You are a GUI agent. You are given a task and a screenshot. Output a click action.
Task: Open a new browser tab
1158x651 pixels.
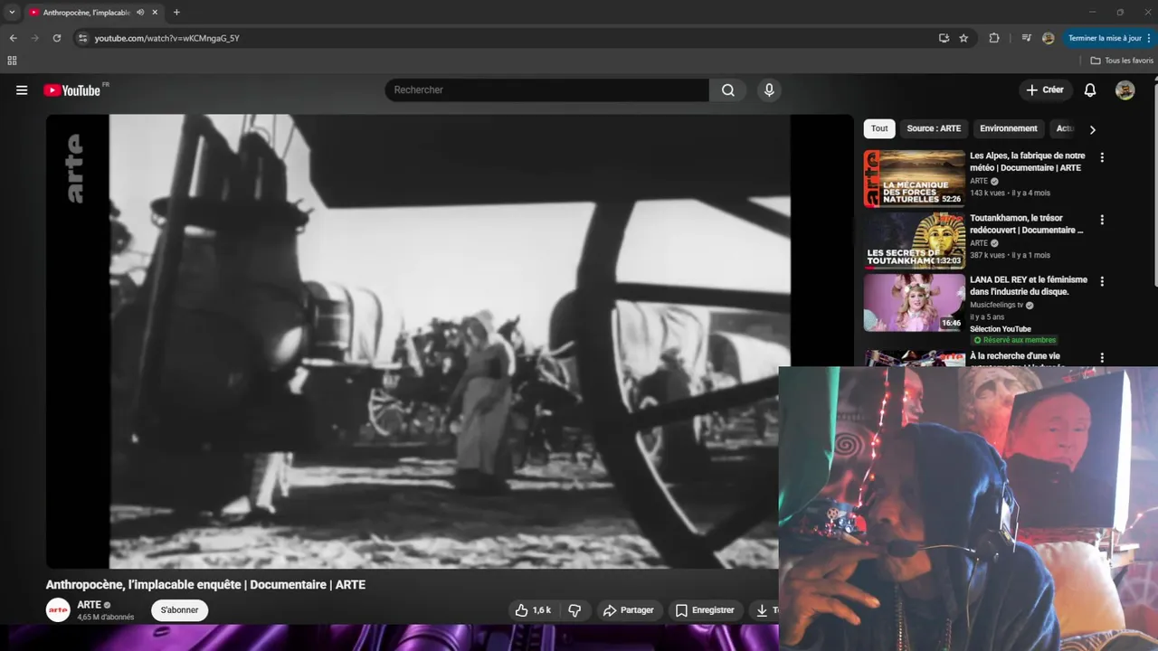tap(176, 13)
